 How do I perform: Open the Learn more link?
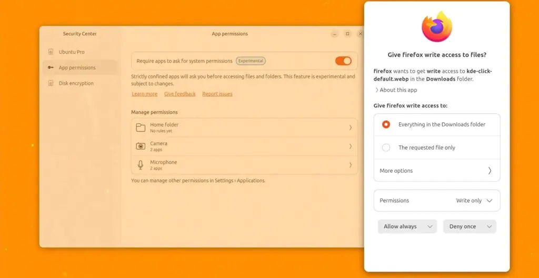tap(144, 94)
